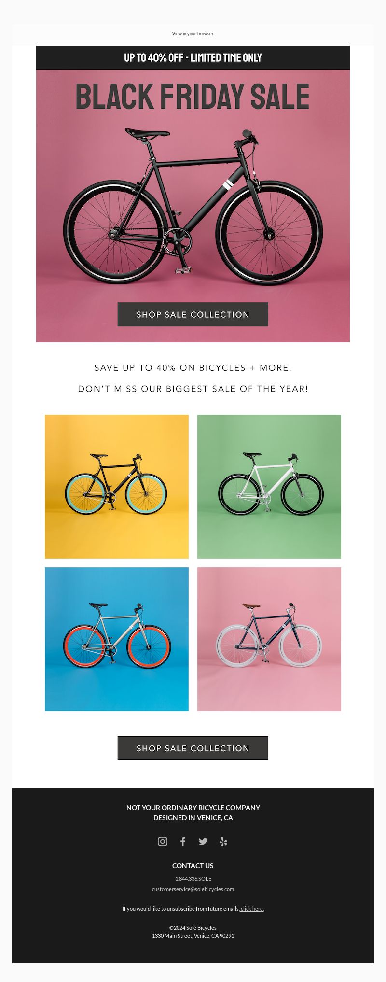Click the 1330 Main Street address text
Image resolution: width=386 pixels, height=982 pixels.
193,935
